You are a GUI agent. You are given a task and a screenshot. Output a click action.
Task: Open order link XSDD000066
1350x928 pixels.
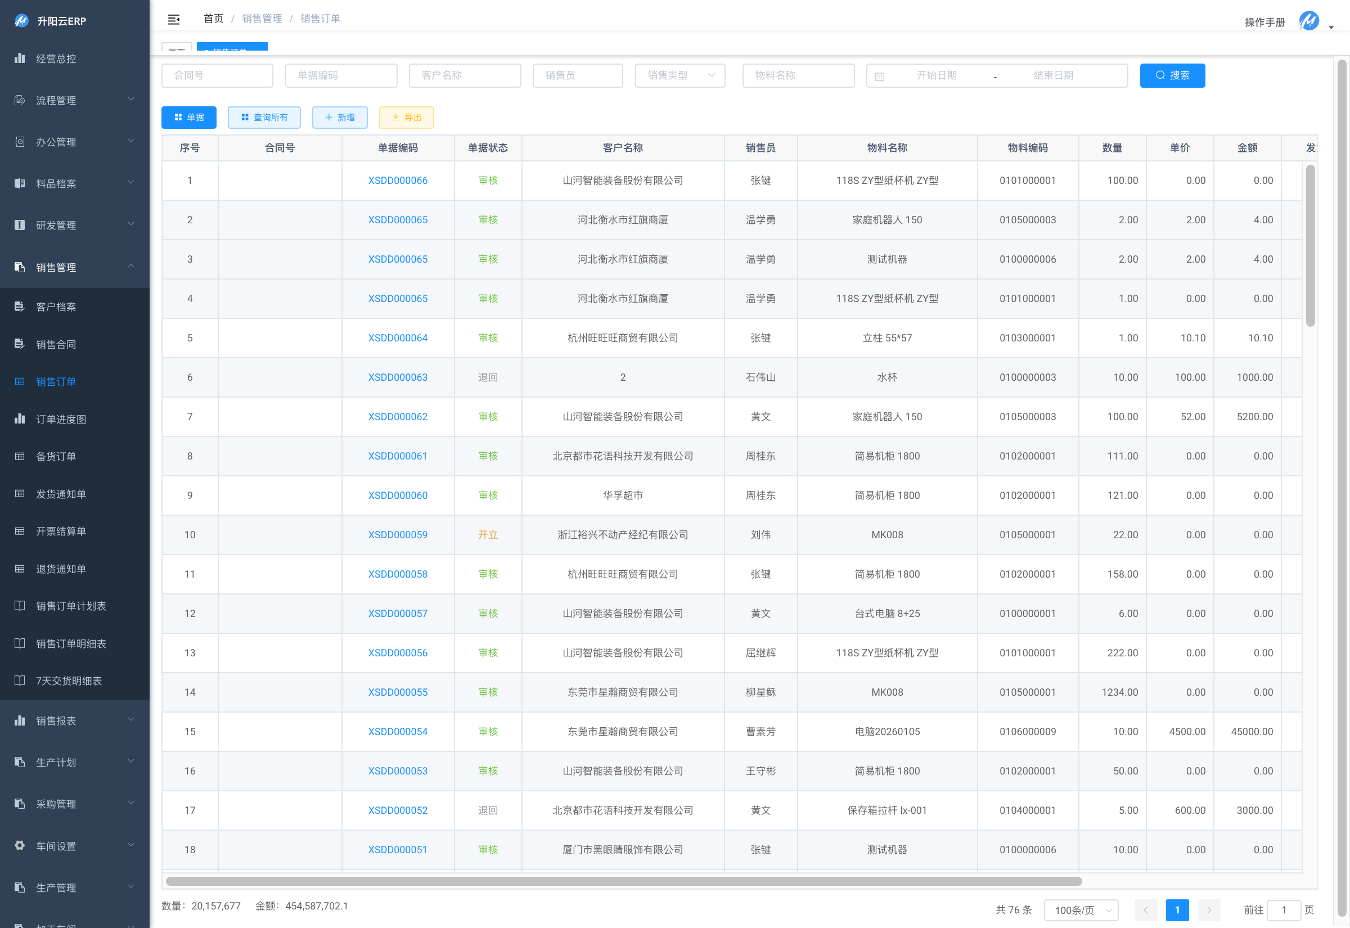(398, 180)
